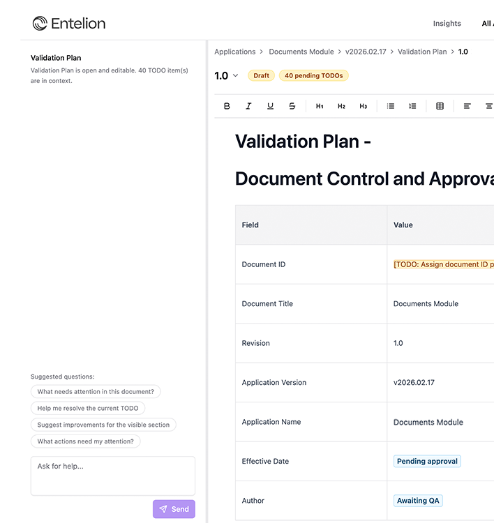Click the 40 pending TODOs badge
The height and width of the screenshot is (523, 494).
[314, 76]
